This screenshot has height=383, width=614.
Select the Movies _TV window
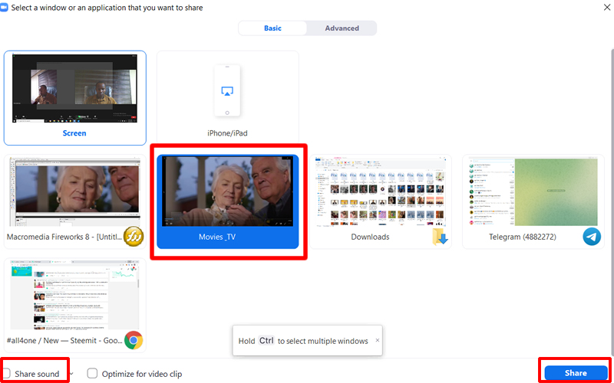coord(227,201)
